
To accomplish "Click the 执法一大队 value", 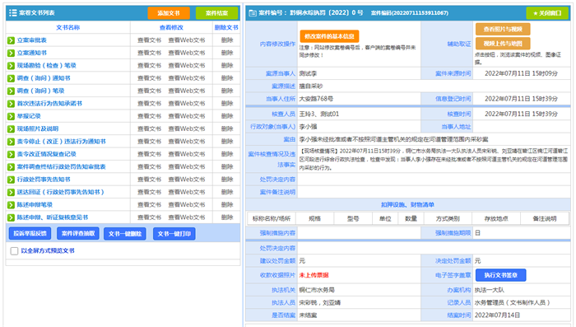I will tap(490, 290).
